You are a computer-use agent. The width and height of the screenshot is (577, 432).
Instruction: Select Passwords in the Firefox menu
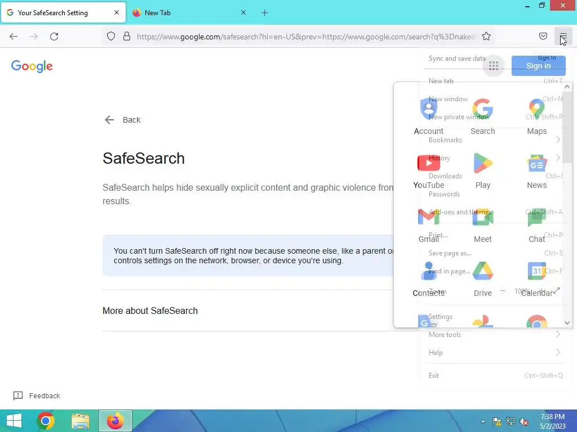(495, 194)
